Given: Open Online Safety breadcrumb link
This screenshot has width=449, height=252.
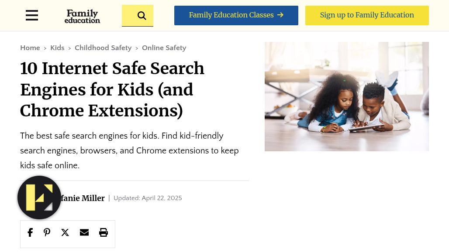Looking at the screenshot, I should (164, 48).
